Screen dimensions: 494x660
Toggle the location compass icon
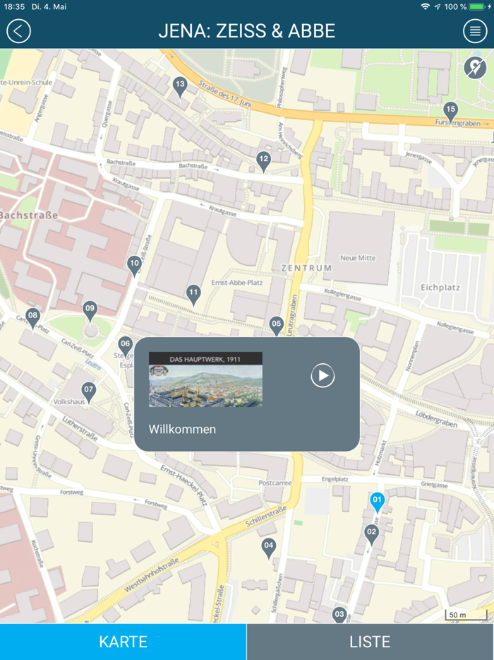coord(475,68)
